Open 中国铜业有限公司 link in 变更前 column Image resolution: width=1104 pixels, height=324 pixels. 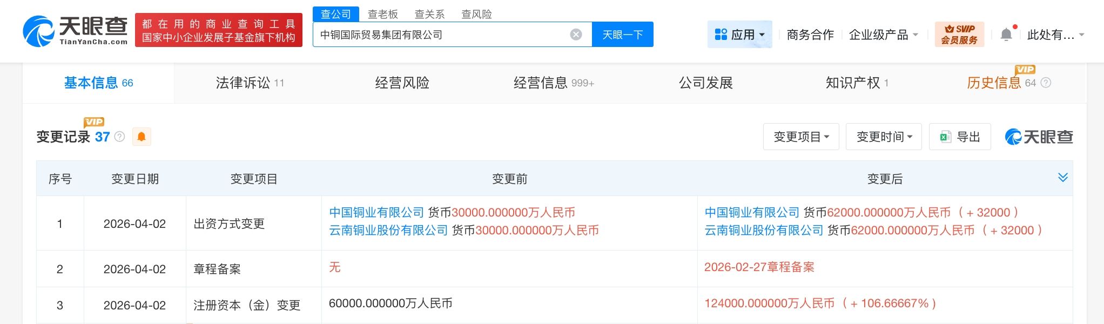(x=376, y=212)
